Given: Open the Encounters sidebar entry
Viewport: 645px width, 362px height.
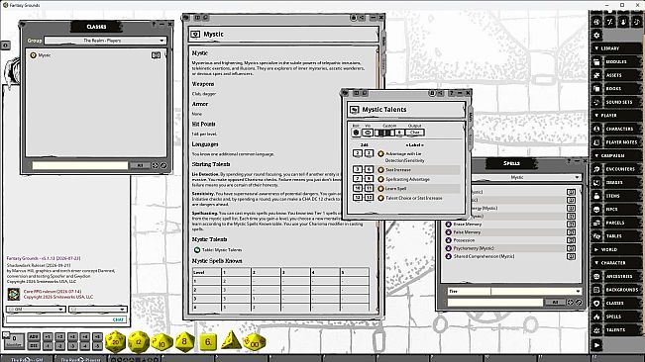Looking at the screenshot, I should click(x=616, y=169).
